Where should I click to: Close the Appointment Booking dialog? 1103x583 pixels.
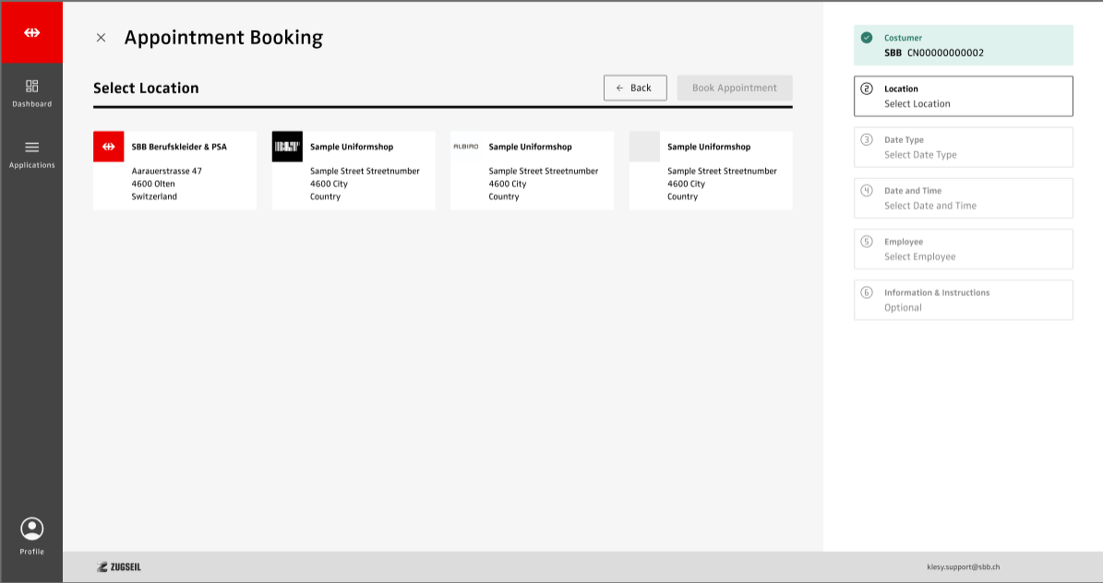[102, 38]
